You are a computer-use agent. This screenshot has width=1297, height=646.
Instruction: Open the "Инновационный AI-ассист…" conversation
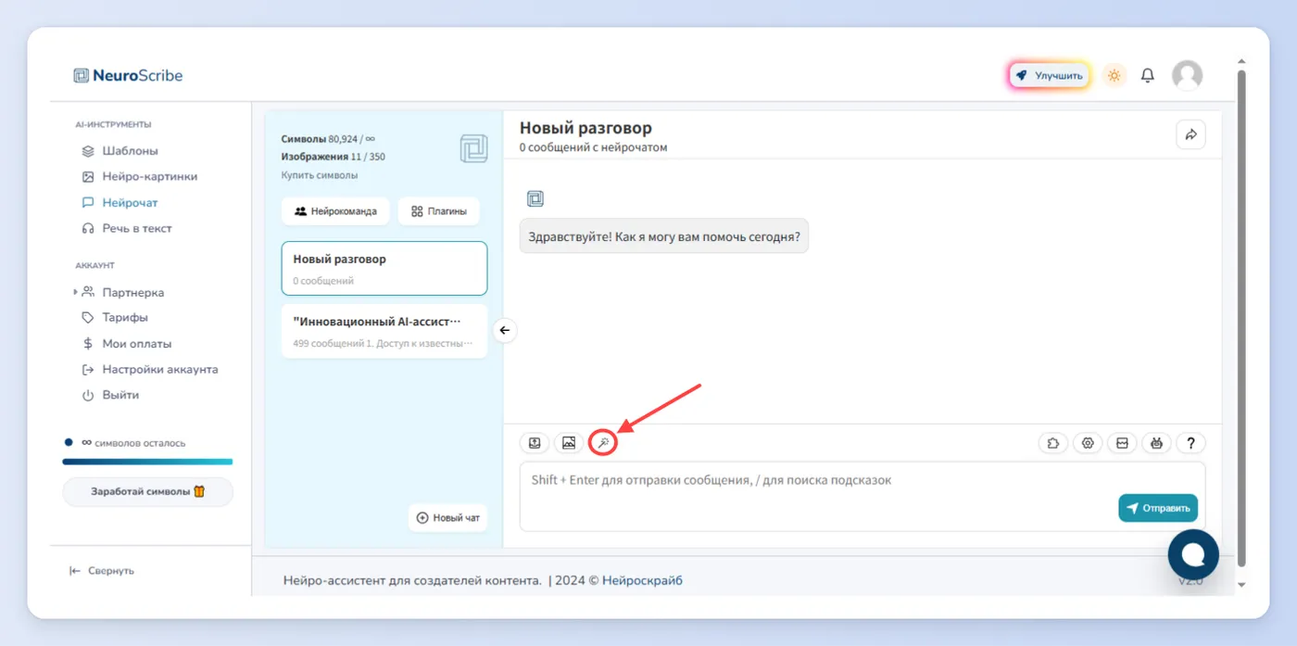click(384, 331)
